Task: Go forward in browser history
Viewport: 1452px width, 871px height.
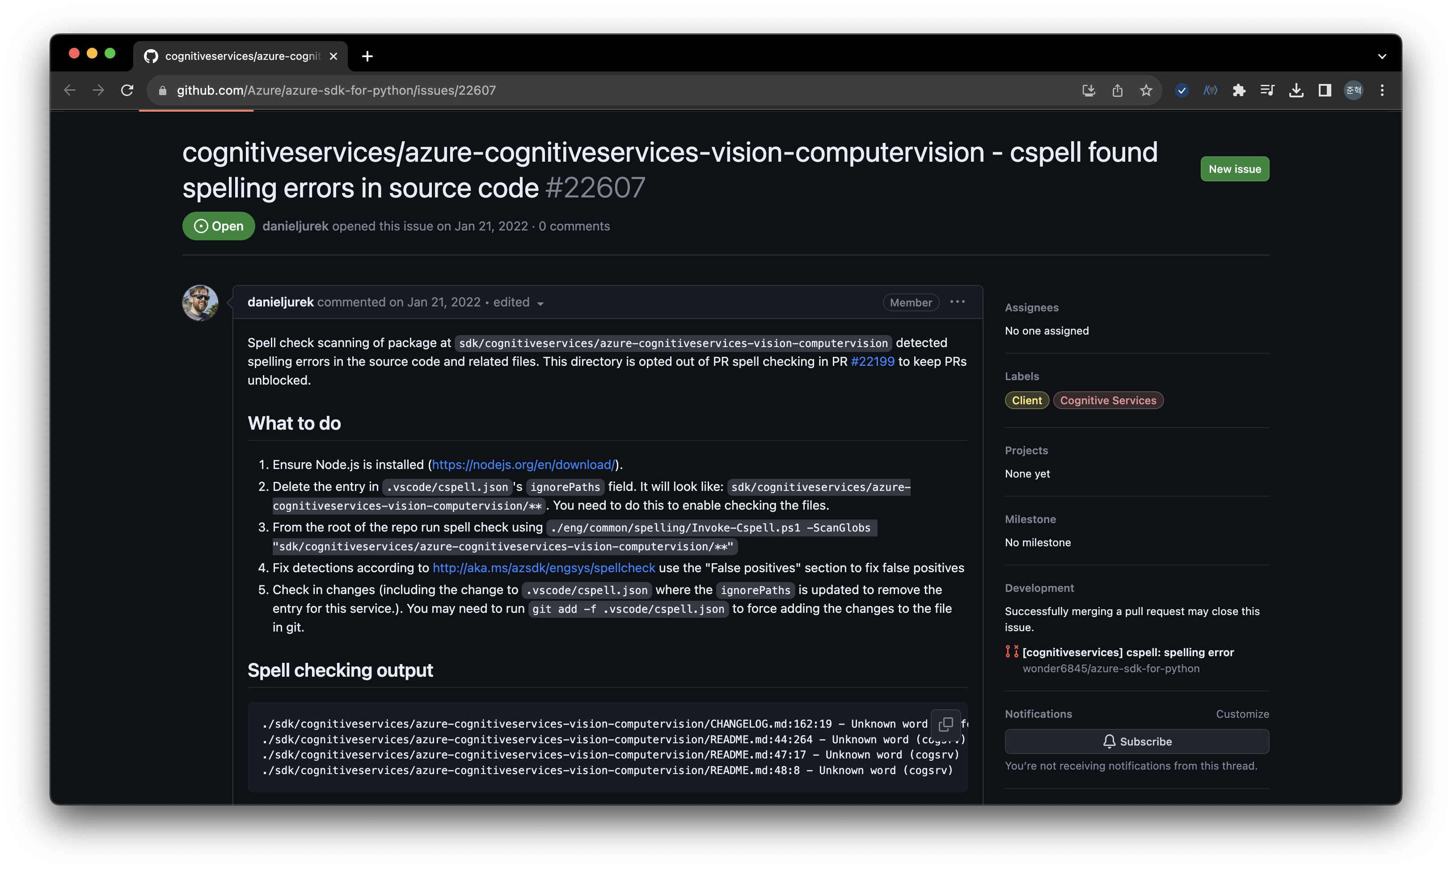Action: 98,90
